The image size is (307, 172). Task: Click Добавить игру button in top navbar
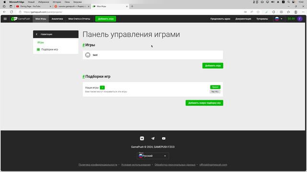coord(106,19)
